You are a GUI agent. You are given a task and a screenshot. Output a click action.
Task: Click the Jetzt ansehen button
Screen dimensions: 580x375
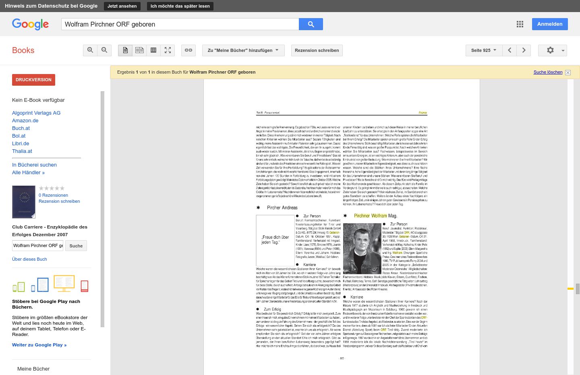pyautogui.click(x=122, y=6)
